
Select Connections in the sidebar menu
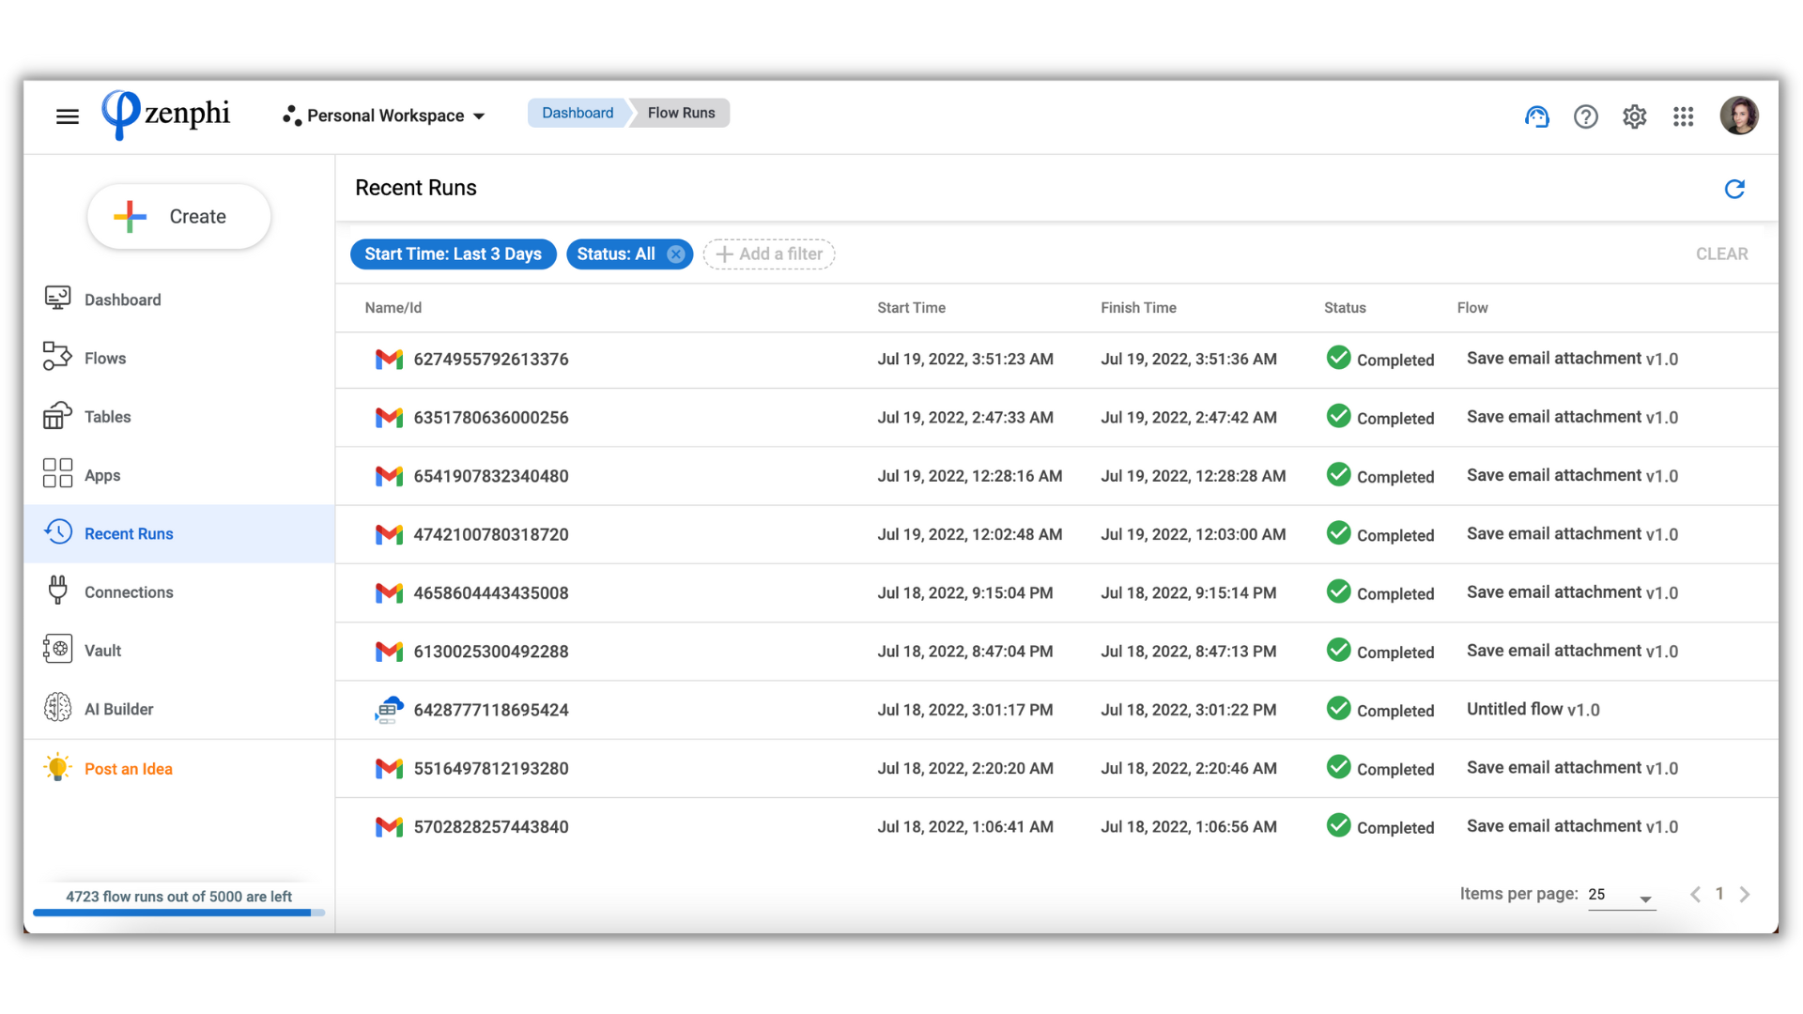click(x=129, y=592)
